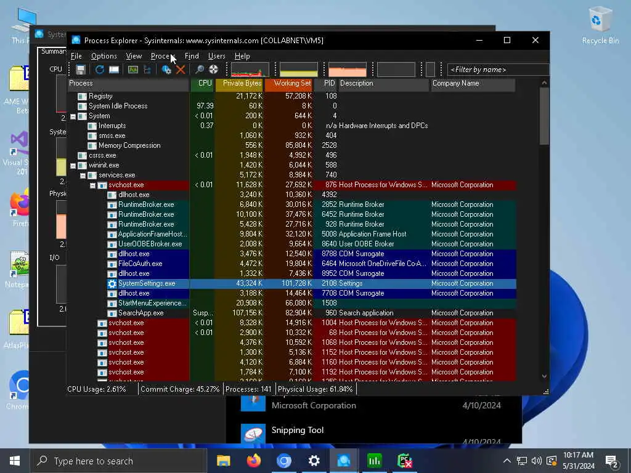Click the Refresh Now toolbar icon
This screenshot has height=473, width=631.
(99, 70)
